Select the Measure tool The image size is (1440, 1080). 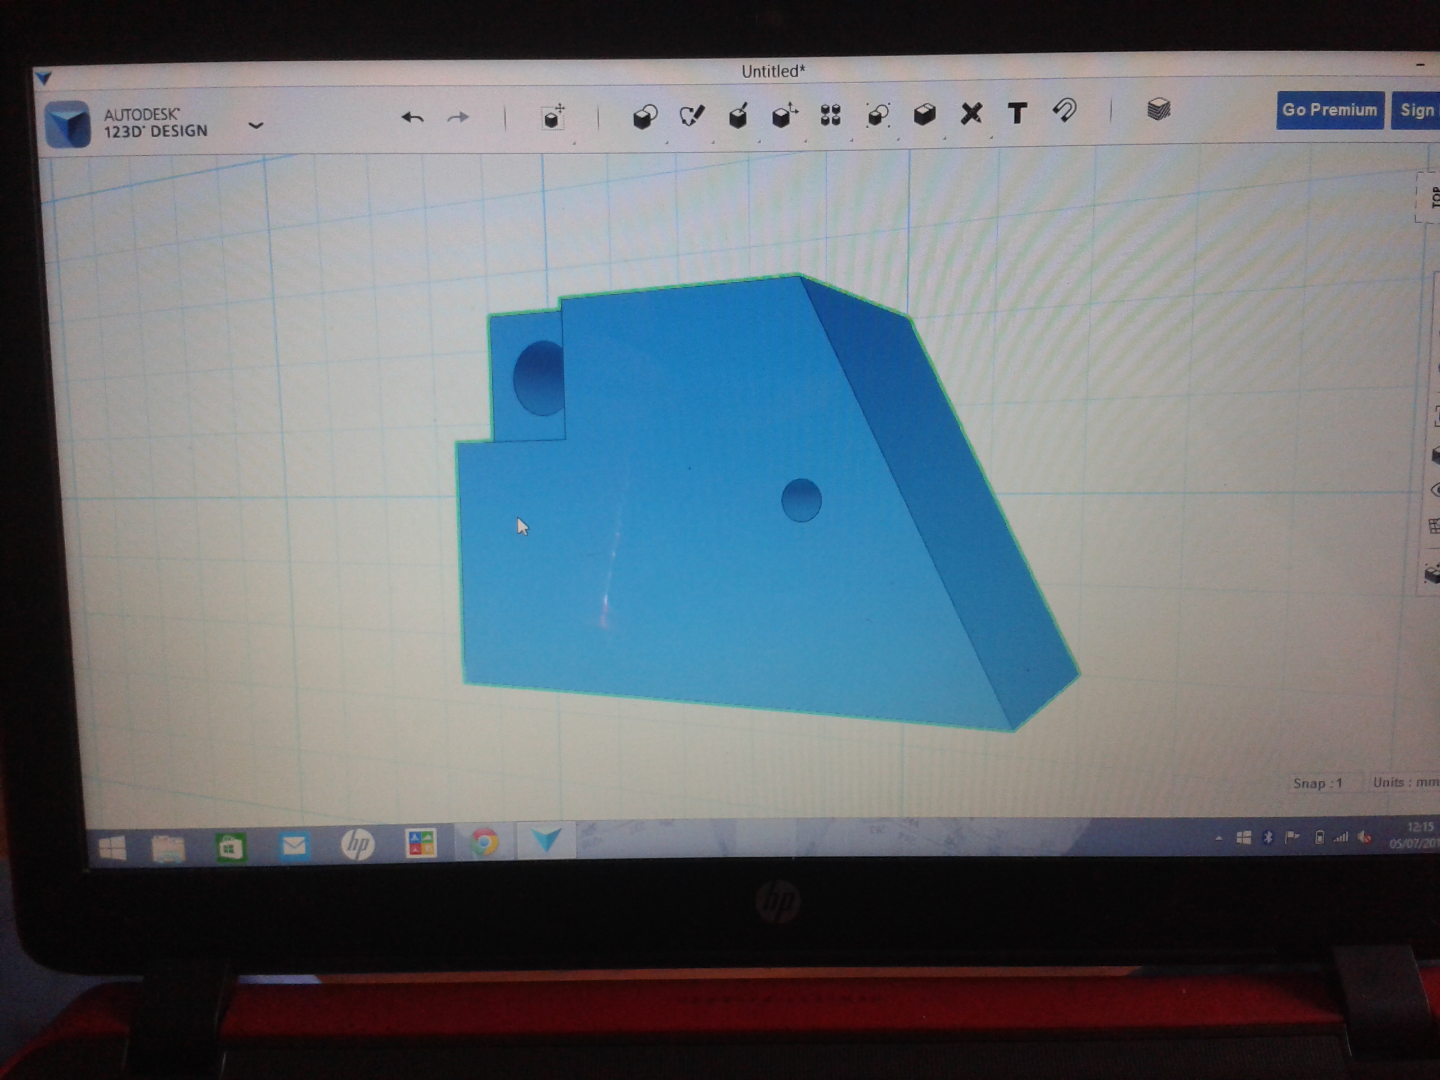971,114
